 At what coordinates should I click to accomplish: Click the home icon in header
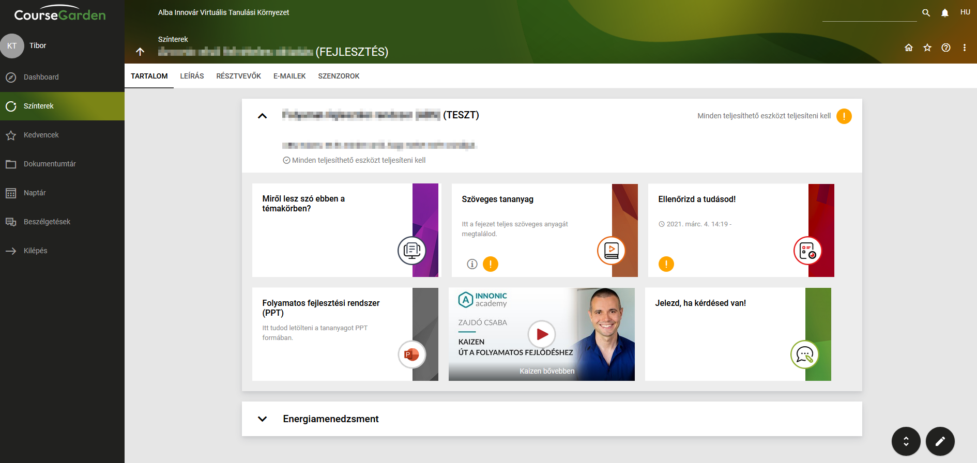[909, 48]
